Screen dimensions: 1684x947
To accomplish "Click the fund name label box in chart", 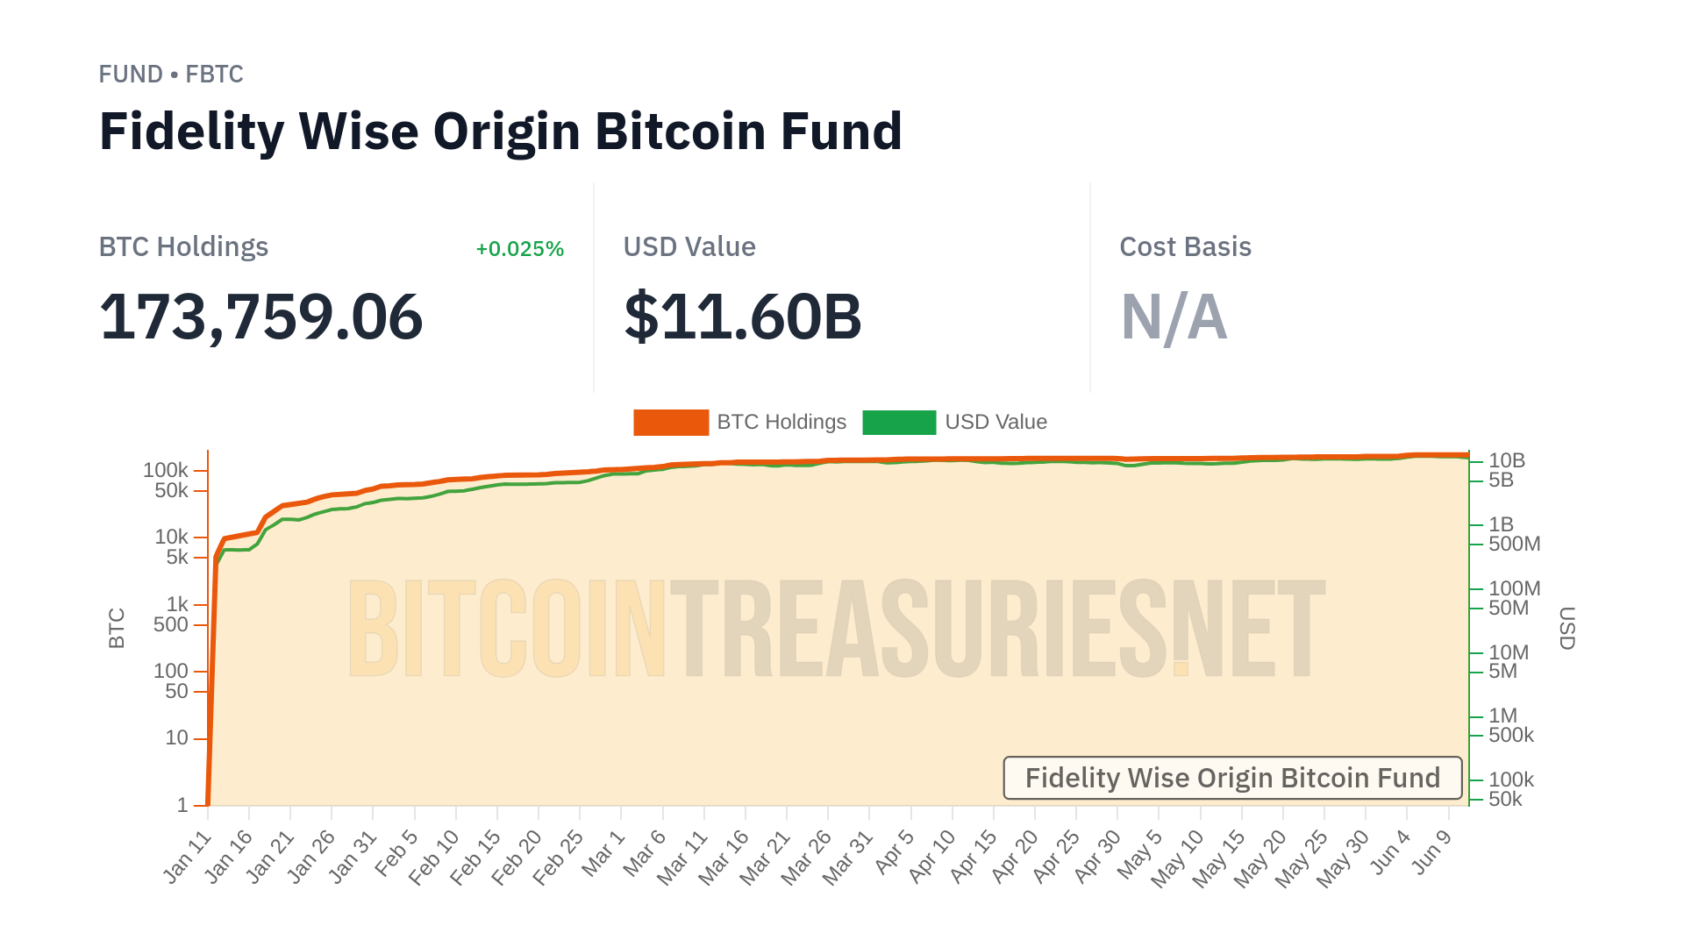I will pyautogui.click(x=1232, y=778).
